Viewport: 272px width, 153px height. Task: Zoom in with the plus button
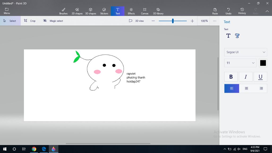(x=192, y=21)
